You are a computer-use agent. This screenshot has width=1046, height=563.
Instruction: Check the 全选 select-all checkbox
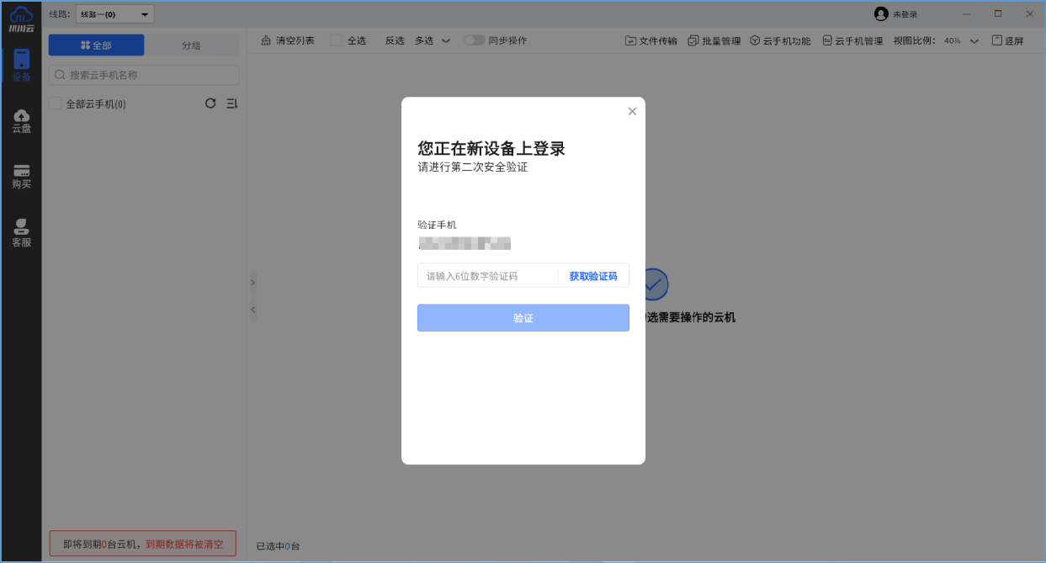coord(336,40)
